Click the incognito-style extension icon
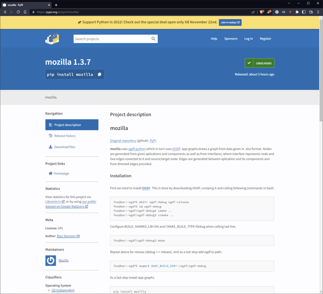Screen dimensions: 323x294 284,12
